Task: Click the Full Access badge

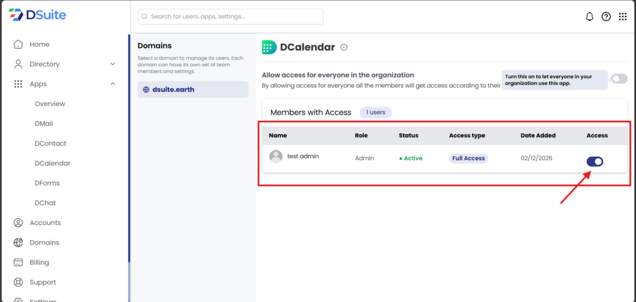Action: pos(468,158)
